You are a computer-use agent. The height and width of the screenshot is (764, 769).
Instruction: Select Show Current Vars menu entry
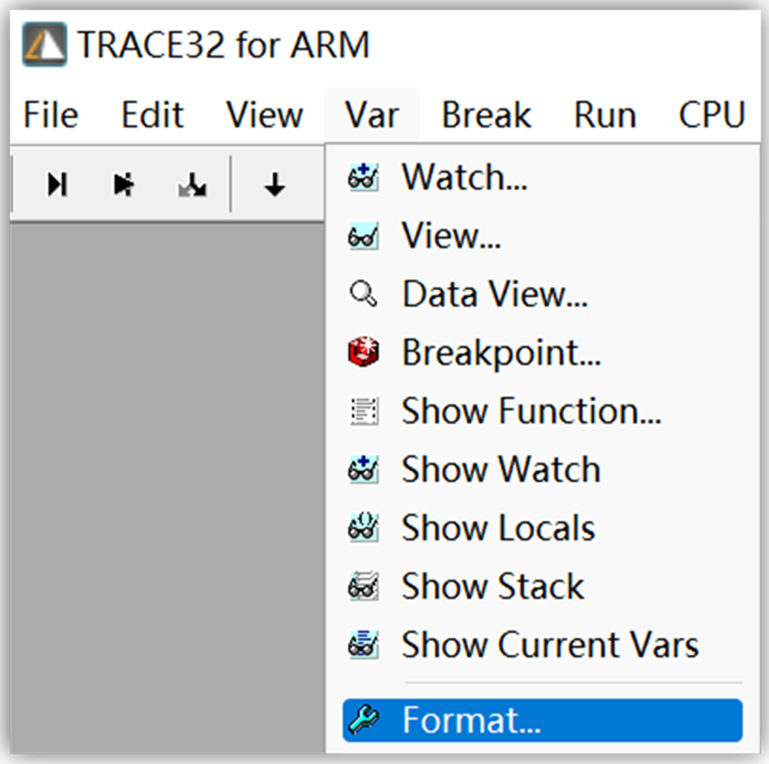pos(550,643)
